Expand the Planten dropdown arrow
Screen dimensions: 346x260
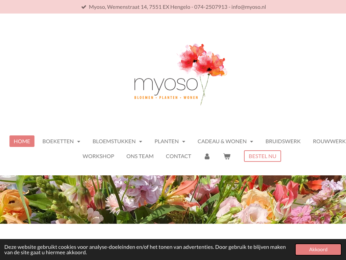pyautogui.click(x=184, y=142)
